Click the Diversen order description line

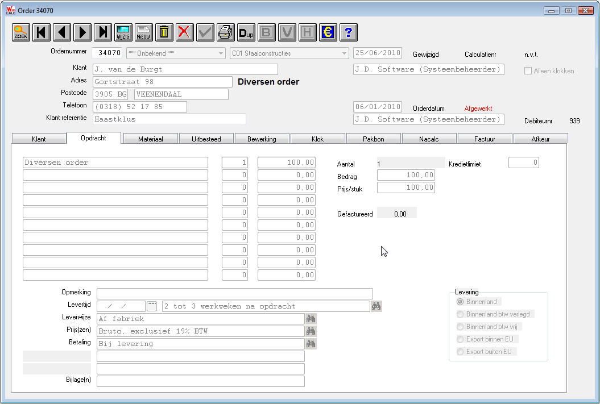click(115, 163)
